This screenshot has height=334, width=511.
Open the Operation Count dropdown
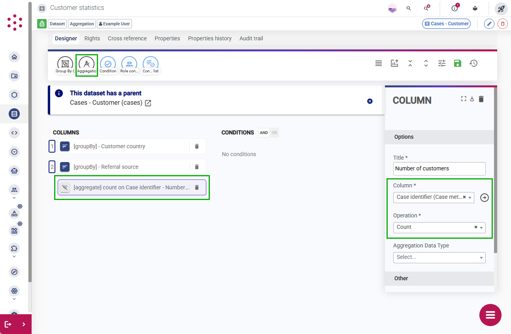[439, 227]
